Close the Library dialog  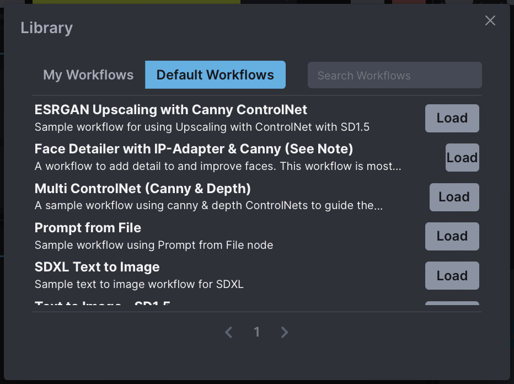coord(490,20)
